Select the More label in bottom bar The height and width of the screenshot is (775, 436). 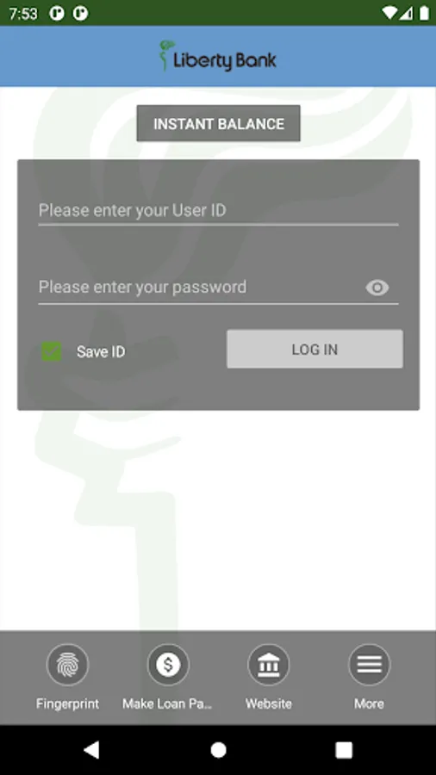coord(370,704)
